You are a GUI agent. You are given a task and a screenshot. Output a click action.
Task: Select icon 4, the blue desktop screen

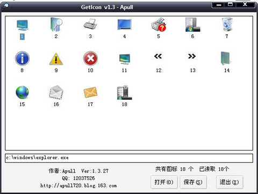coord(124,25)
